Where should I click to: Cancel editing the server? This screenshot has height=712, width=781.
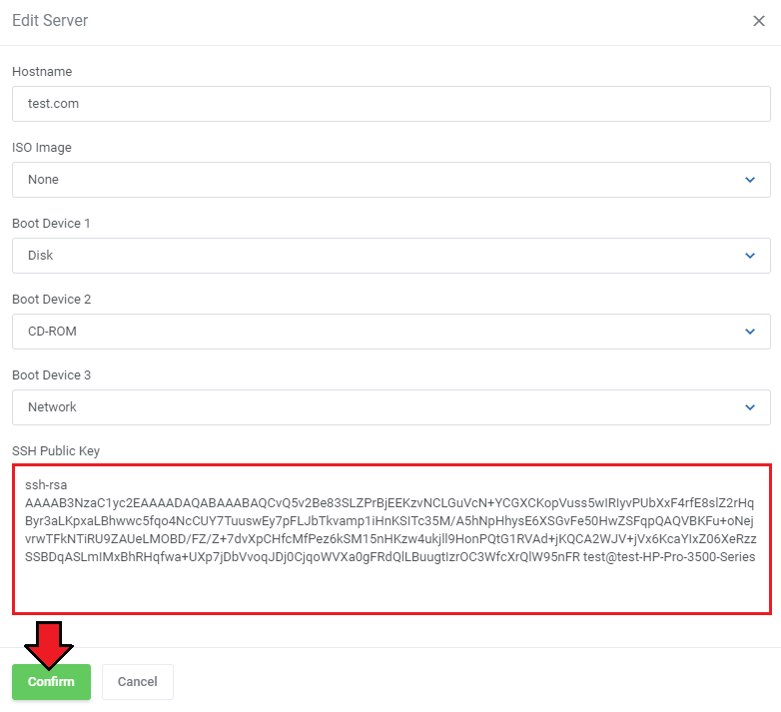click(138, 682)
